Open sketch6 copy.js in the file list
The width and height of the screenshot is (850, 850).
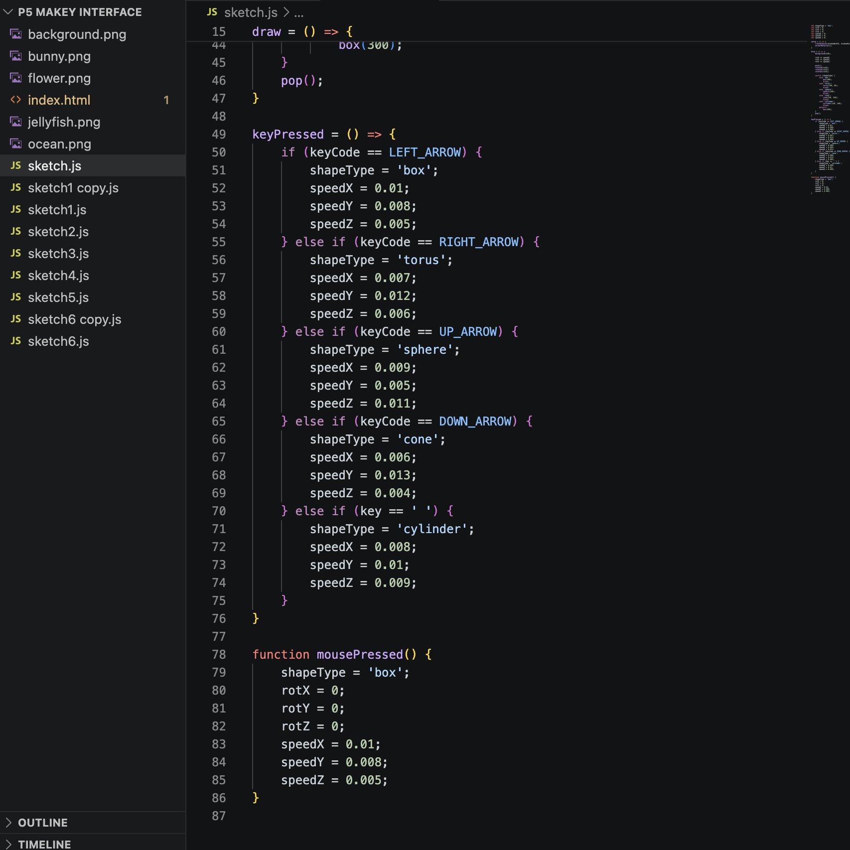click(x=75, y=319)
